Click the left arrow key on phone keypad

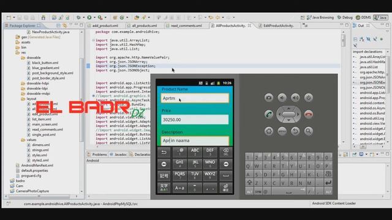click(x=164, y=164)
